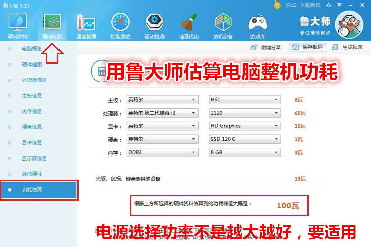This screenshot has height=247, width=371.
Task: Open 驱动检测 driver detection
Action: (154, 26)
